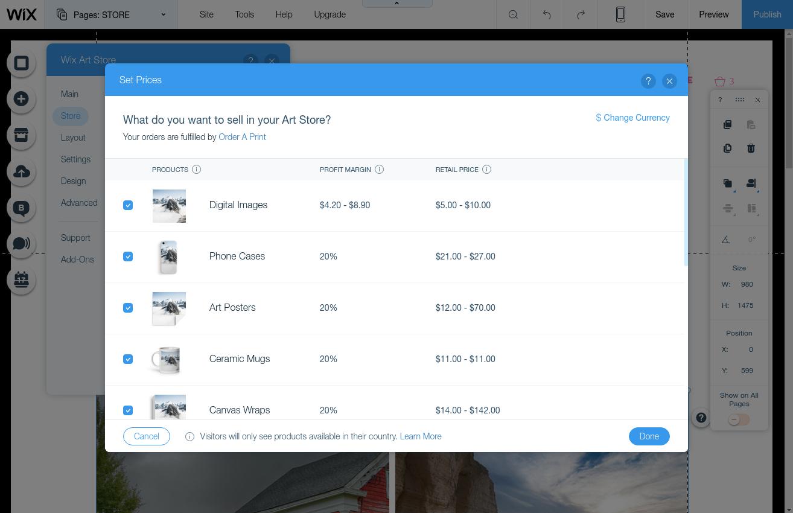793x513 pixels.
Task: Open the Arrange layers dropdown icon
Action: pos(728,183)
